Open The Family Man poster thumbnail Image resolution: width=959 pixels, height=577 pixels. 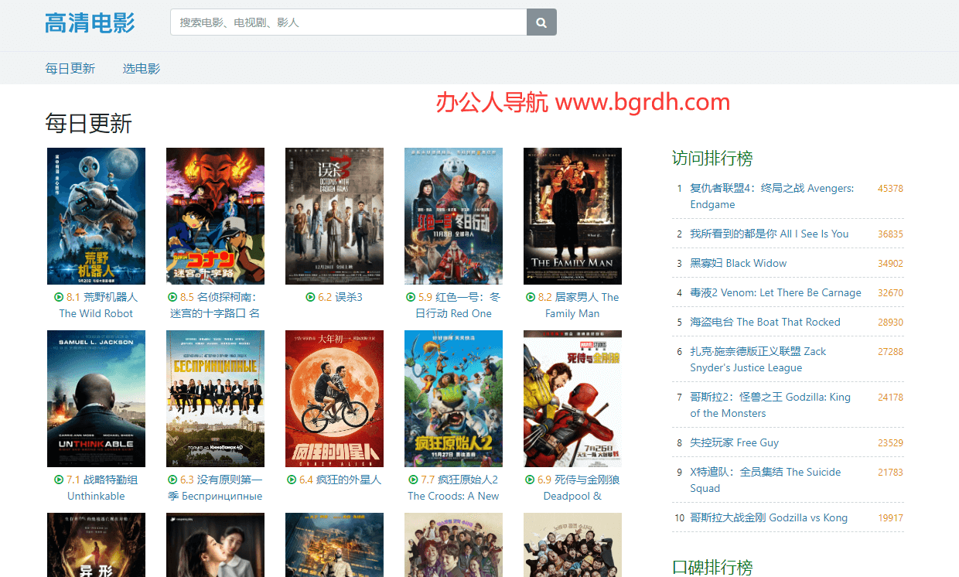tap(572, 216)
